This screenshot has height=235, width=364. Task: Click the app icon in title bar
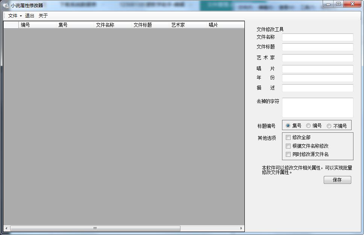(6, 5)
